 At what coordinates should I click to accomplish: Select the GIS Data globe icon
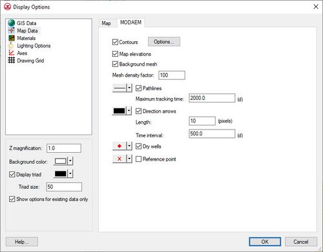click(11, 23)
